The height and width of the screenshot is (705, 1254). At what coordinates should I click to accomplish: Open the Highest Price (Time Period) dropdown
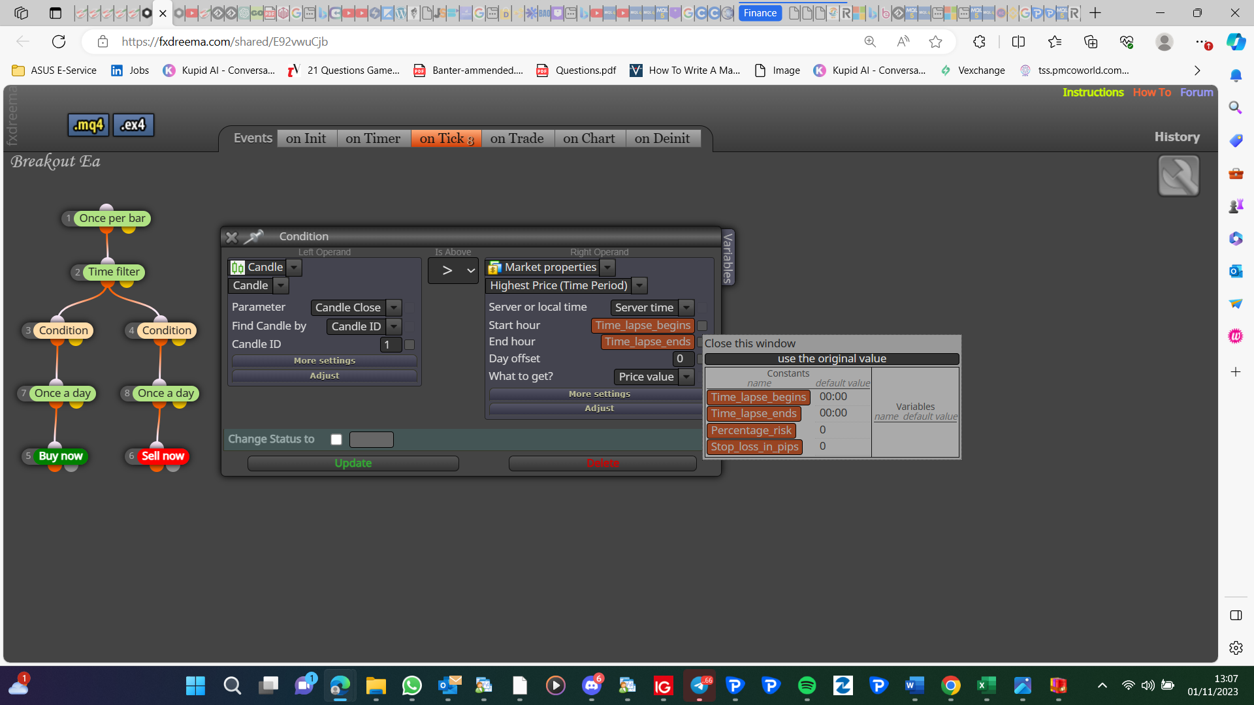(640, 286)
